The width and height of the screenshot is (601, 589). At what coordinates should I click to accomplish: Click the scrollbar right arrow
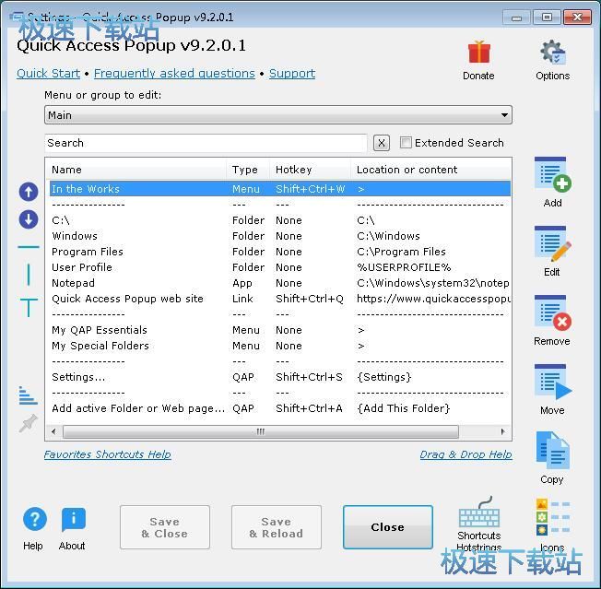click(x=503, y=432)
